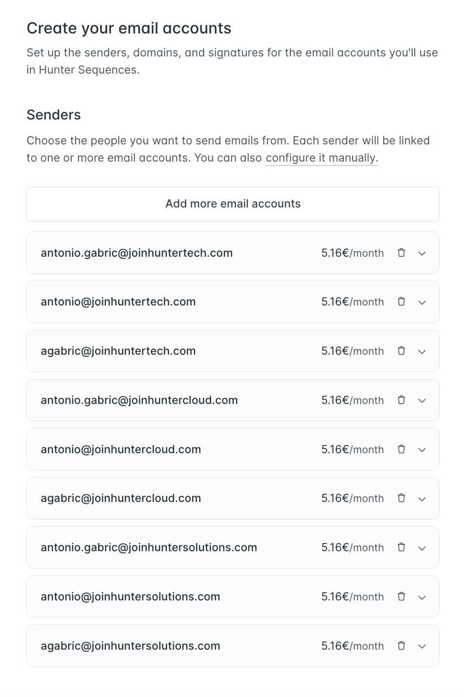The width and height of the screenshot is (464, 697).
Task: Remove agabric@joinhuntertech.com account
Action: (x=401, y=351)
